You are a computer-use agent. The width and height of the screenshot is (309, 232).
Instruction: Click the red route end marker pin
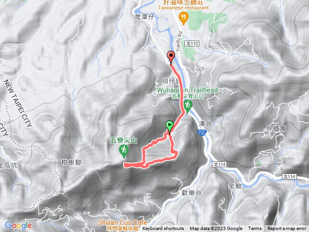(x=171, y=58)
